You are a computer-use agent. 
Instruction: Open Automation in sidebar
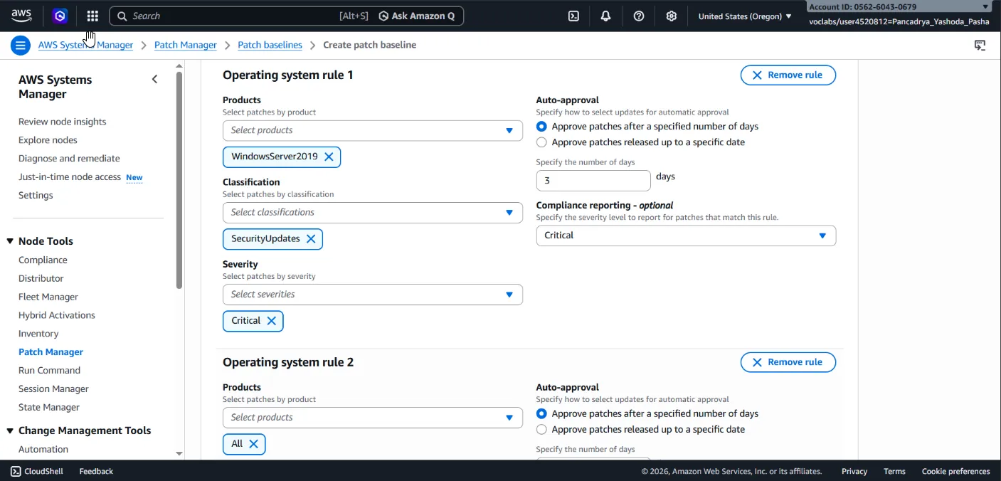click(x=43, y=450)
